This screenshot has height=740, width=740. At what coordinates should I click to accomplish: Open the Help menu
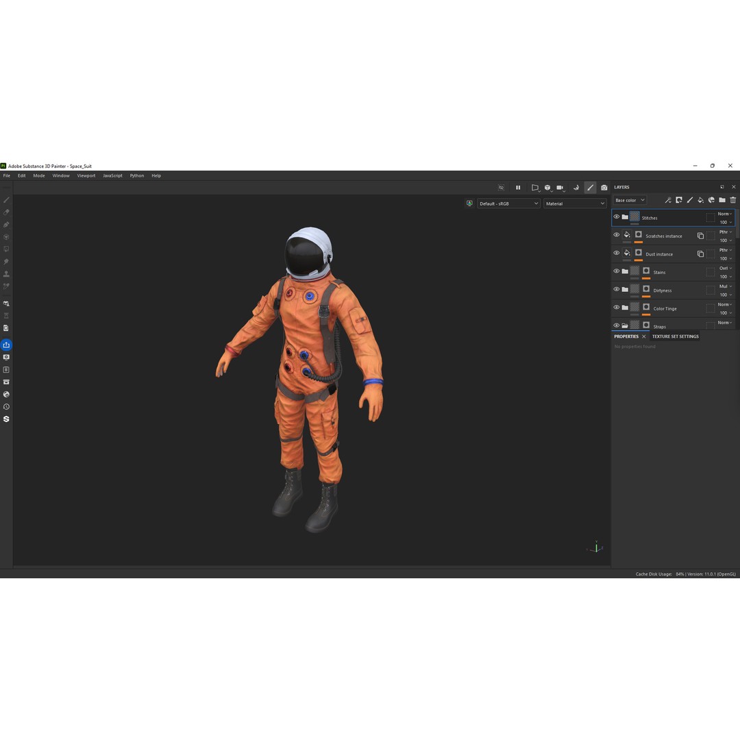[156, 175]
